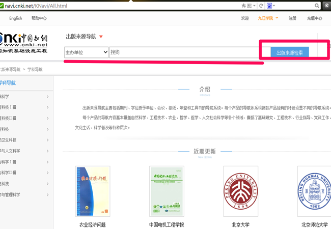Expand the 科学Ⅰ辑 social science chevron
Image resolution: width=331 pixels, height=229 pixels.
click(47, 162)
